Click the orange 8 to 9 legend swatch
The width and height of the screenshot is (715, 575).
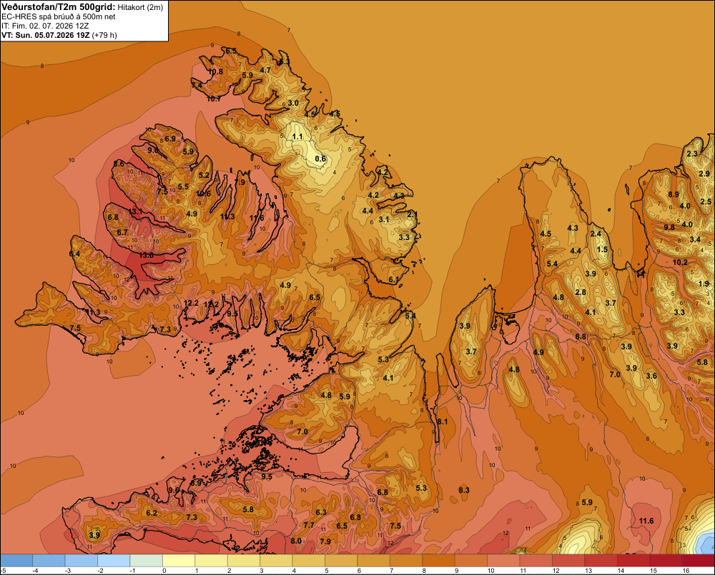click(x=439, y=561)
